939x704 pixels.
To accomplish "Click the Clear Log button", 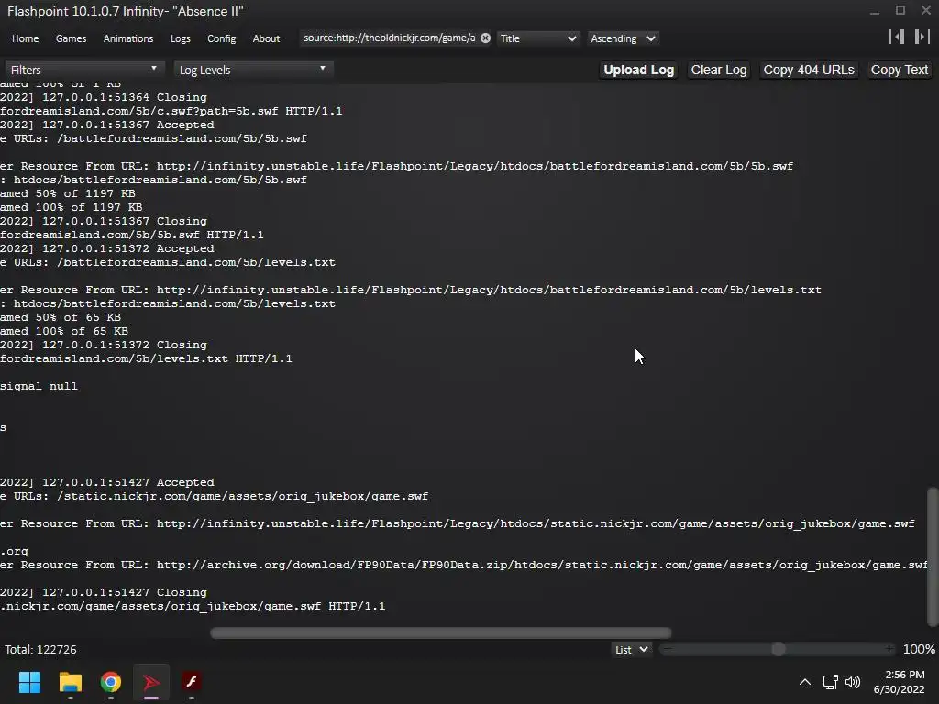I will [x=719, y=70].
